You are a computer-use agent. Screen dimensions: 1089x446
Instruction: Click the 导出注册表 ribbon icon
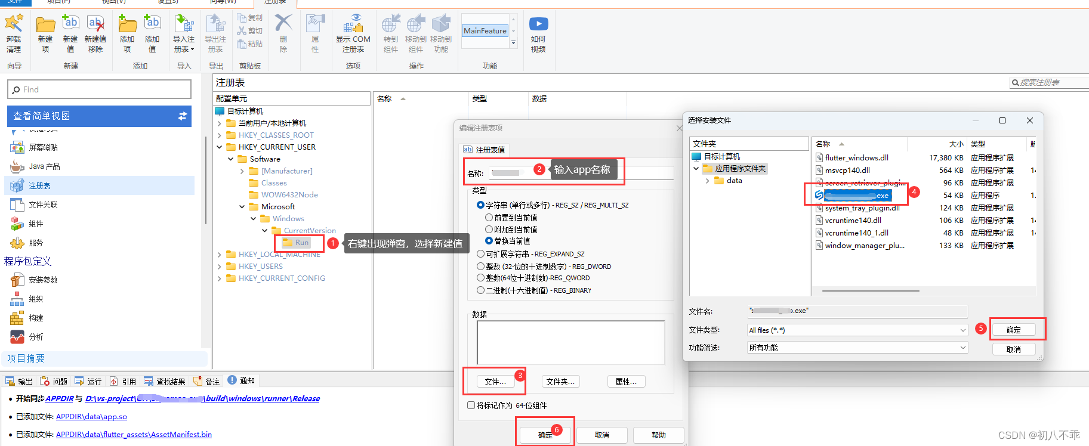215,24
